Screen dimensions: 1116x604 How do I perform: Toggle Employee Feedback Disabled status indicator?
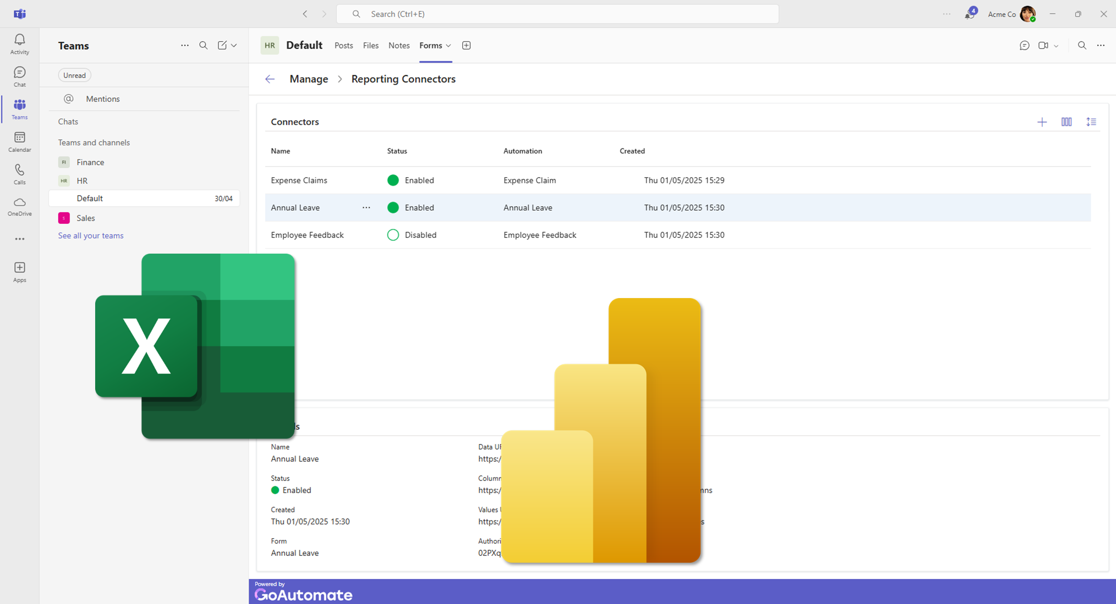(393, 235)
